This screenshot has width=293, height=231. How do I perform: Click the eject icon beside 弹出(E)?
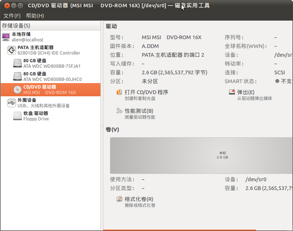232,92
